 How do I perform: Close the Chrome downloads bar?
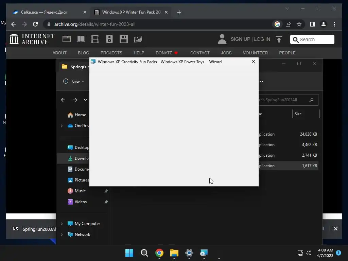(335, 229)
